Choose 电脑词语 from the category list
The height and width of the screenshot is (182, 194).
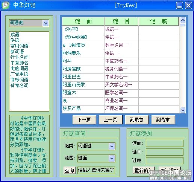(x=20, y=68)
